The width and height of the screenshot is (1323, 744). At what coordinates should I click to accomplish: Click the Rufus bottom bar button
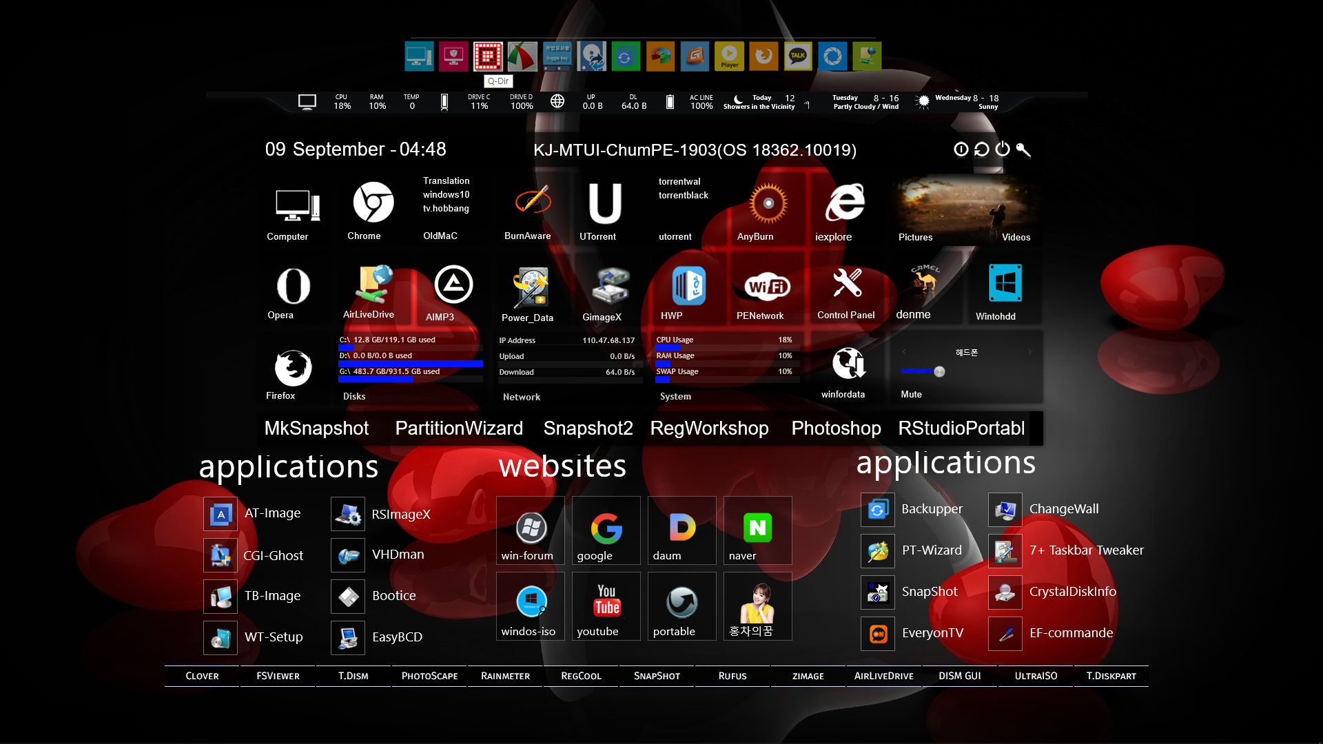click(x=732, y=676)
